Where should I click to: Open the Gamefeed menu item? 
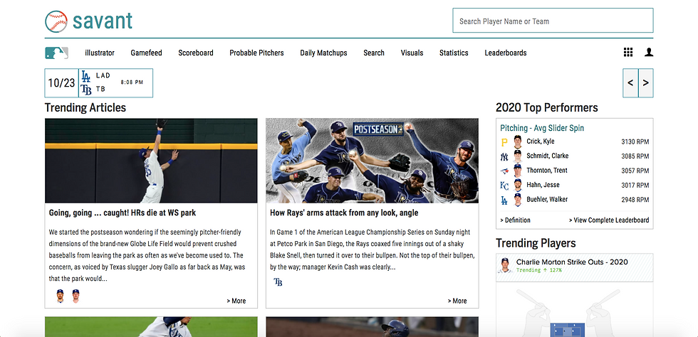tap(146, 53)
